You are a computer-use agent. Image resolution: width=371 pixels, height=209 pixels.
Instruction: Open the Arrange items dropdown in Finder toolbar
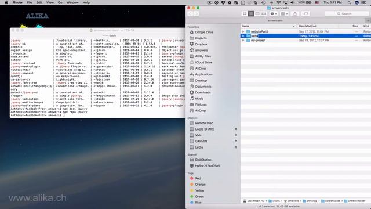coord(284,14)
